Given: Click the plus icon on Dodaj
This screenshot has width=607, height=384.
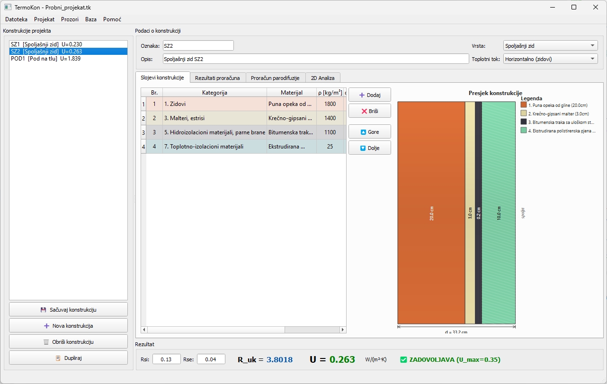Looking at the screenshot, I should [x=362, y=95].
